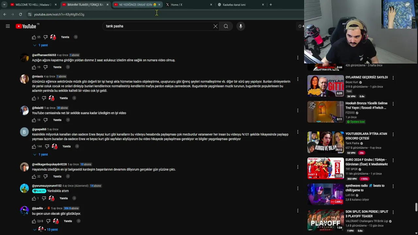Close the Home / X tab
This screenshot has width=418, height=235.
click(x=211, y=5)
